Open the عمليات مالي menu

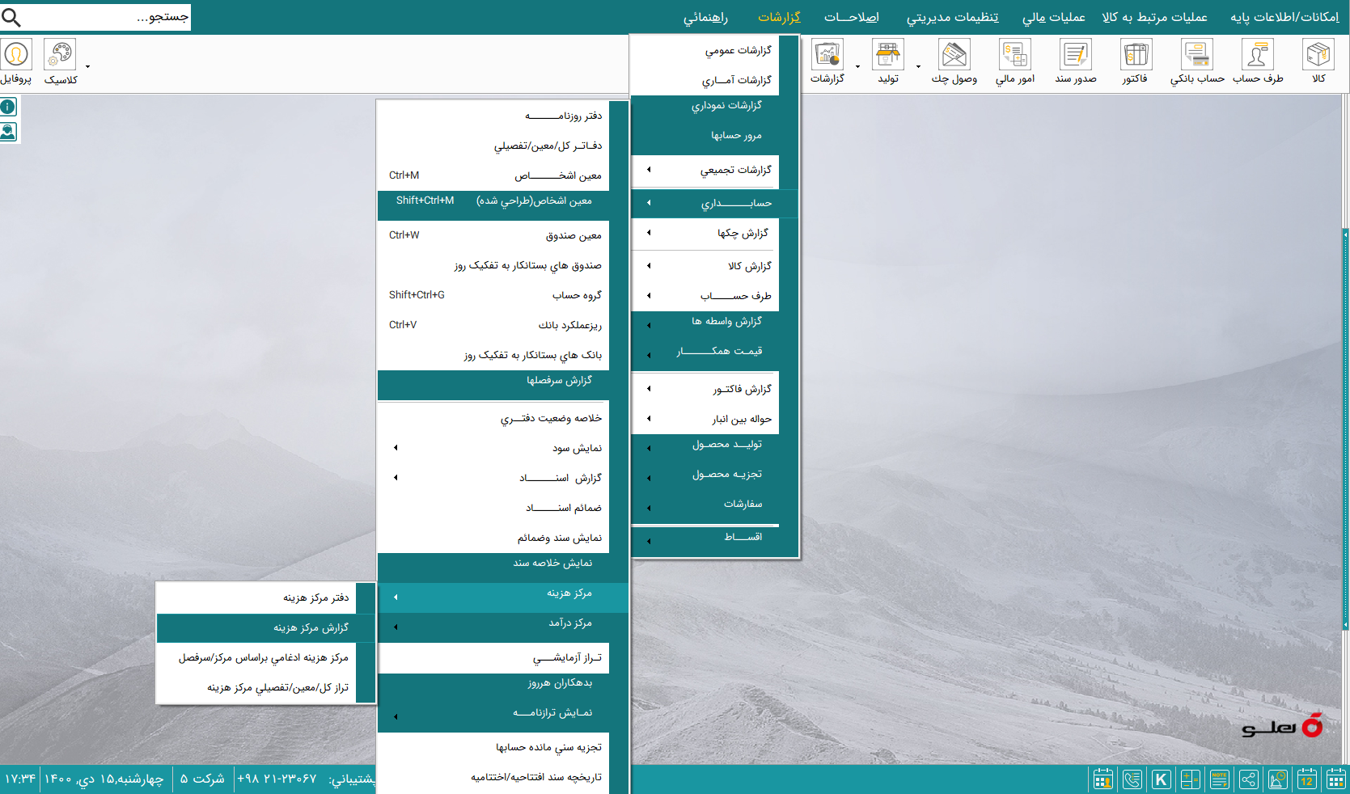pyautogui.click(x=1053, y=17)
